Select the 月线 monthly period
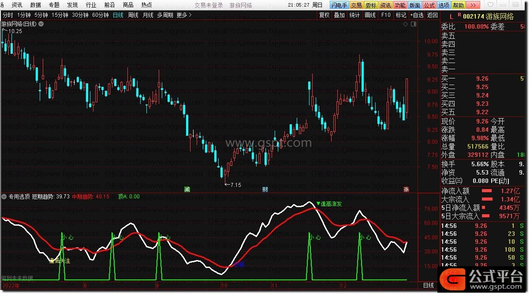This screenshot has height=294, width=530. click(148, 15)
